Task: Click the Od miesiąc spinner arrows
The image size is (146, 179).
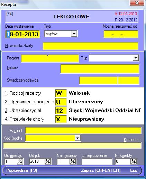Action: [20, 161]
